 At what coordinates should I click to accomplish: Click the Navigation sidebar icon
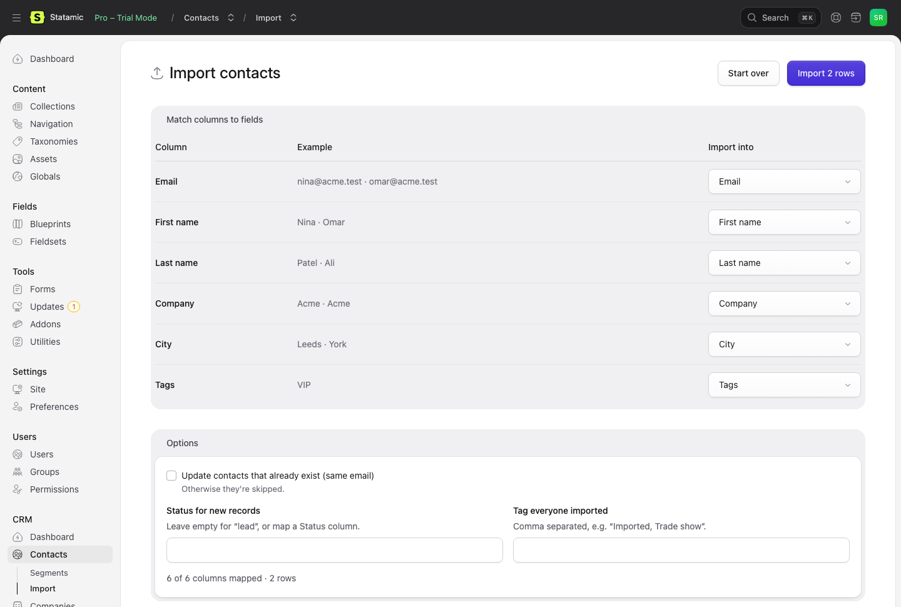click(18, 124)
